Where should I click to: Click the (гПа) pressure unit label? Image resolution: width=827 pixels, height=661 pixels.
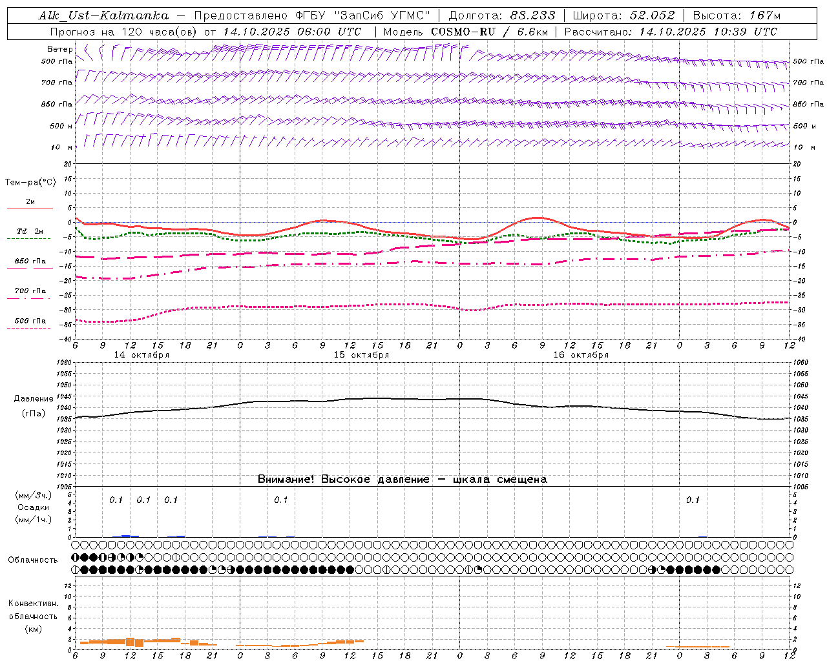point(34,413)
